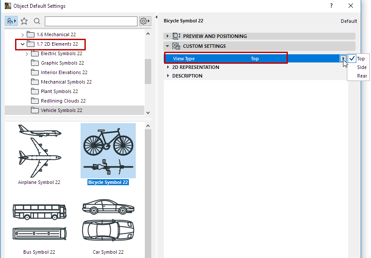Click the Custom Settings panel icon

pos(176,46)
